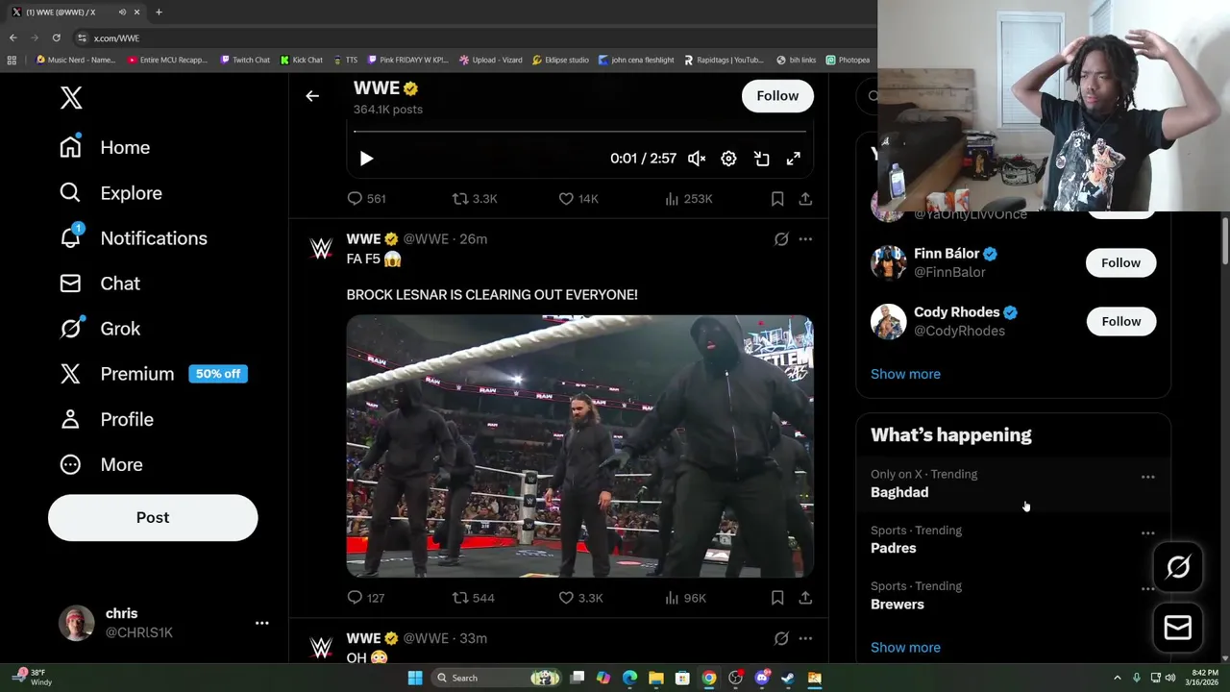
Task: Open Premium 50% off
Action: [x=154, y=374]
